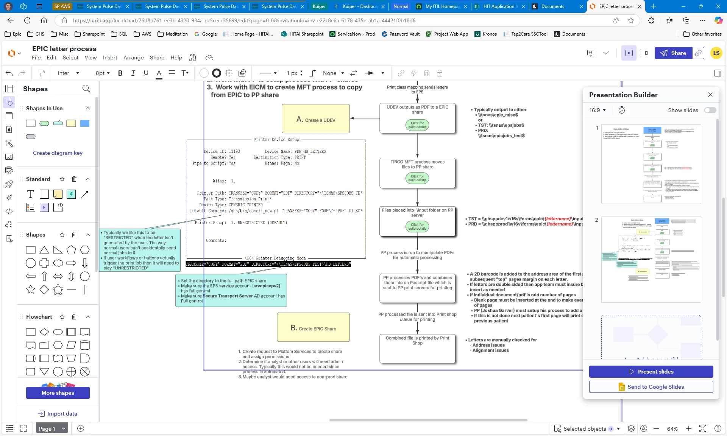Open the line color ring swatch
The width and height of the screenshot is (727, 436).
217,73
